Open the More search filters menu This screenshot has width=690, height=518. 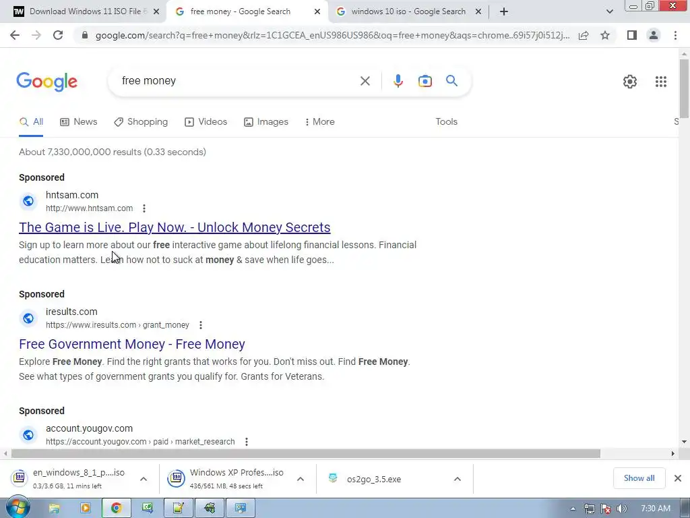[x=319, y=122]
